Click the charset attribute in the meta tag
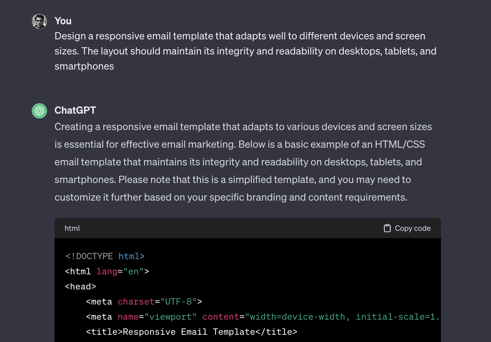This screenshot has height=342, width=491. [x=136, y=301]
